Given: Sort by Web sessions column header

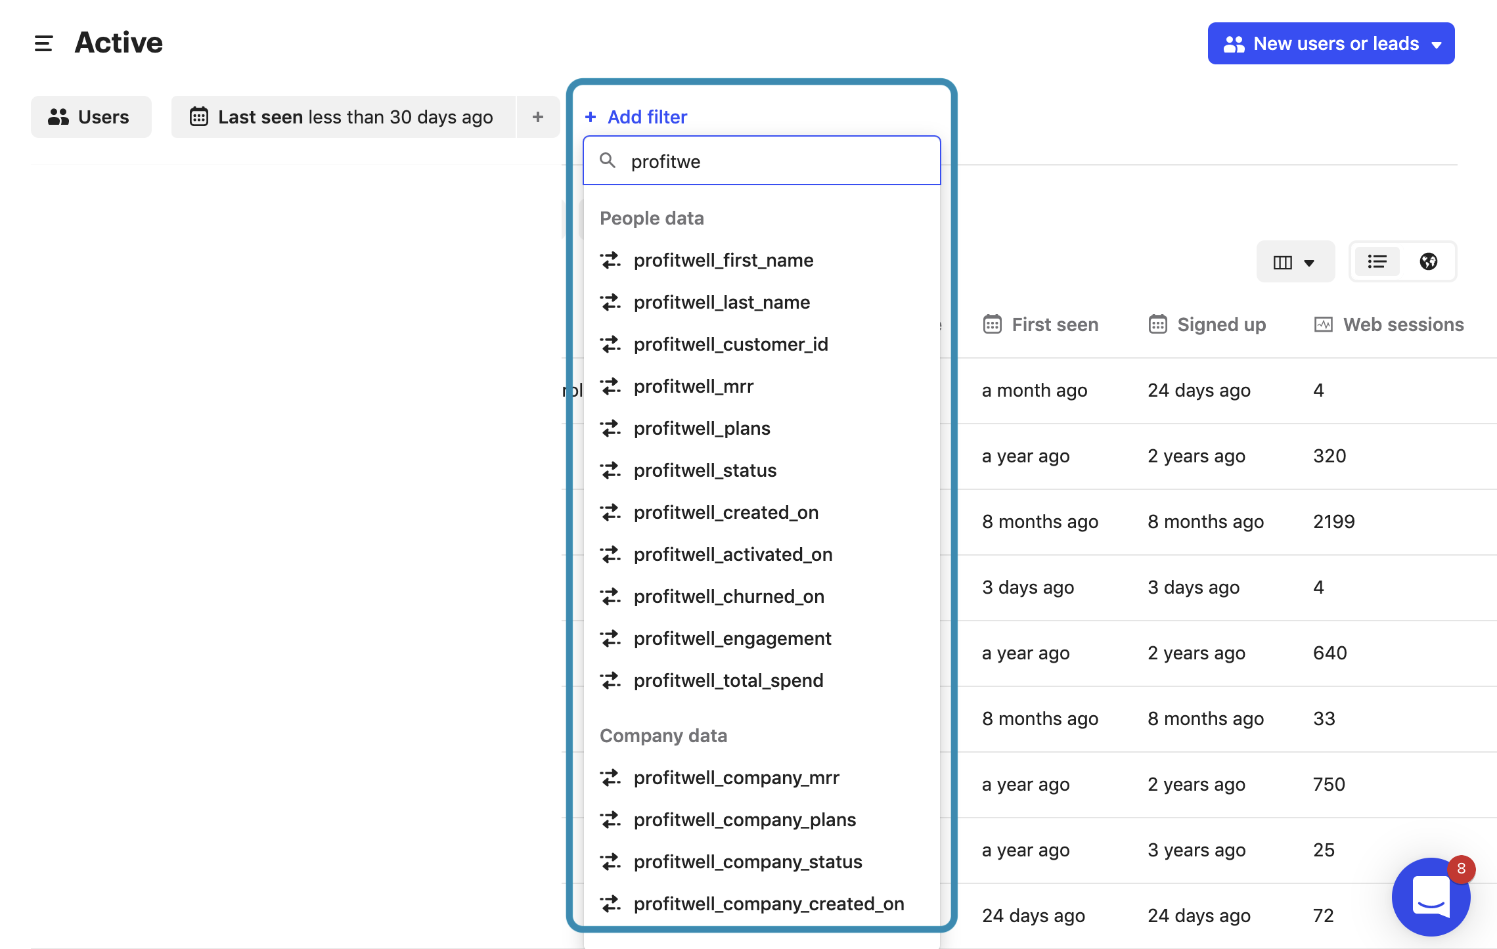Looking at the screenshot, I should [x=1389, y=324].
